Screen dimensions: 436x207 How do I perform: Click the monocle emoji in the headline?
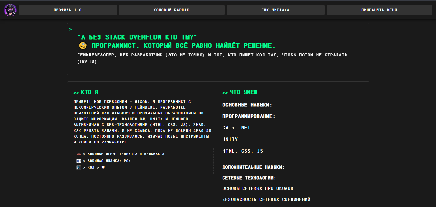pos(83,45)
